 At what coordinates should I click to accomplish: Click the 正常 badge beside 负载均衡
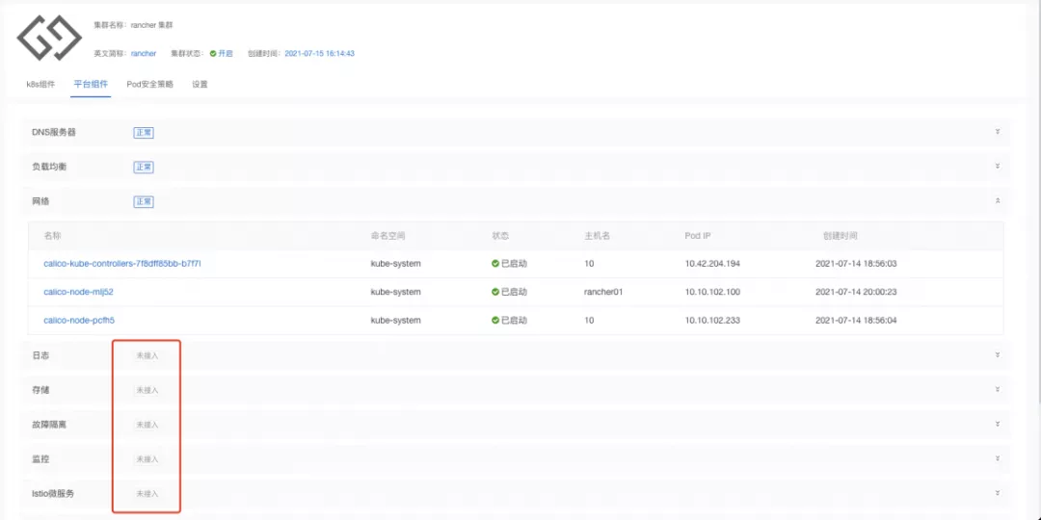coord(144,168)
